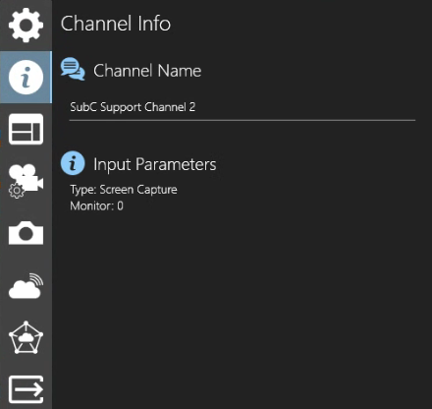Viewport: 432px width, 409px height.
Task: Click the Input Parameters section heading
Action: [155, 164]
